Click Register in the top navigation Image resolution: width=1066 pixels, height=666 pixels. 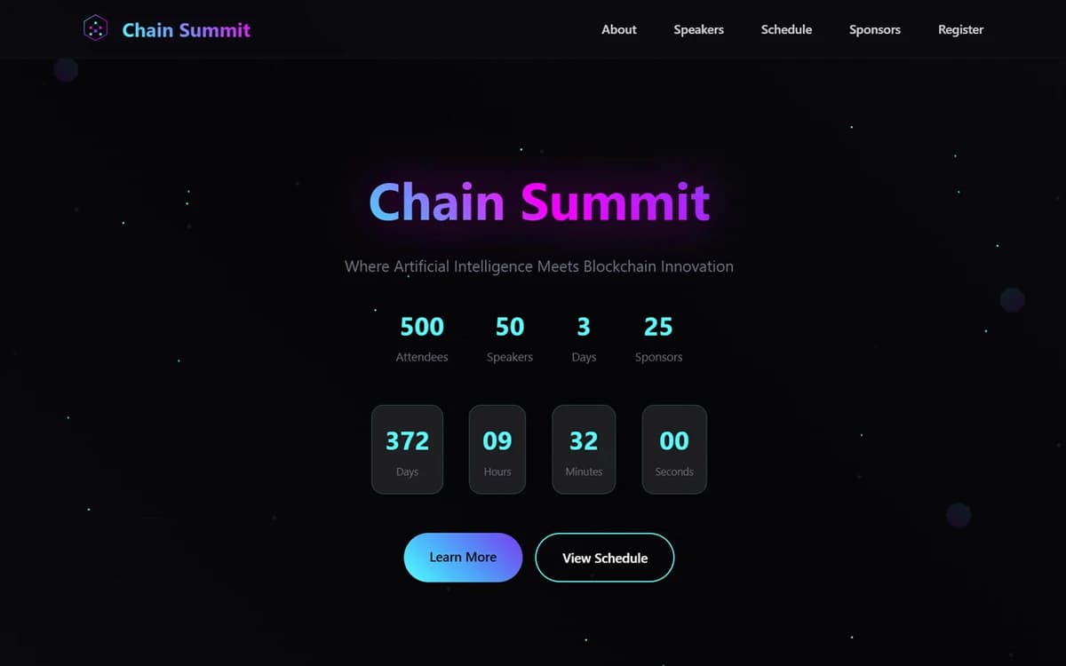point(960,29)
